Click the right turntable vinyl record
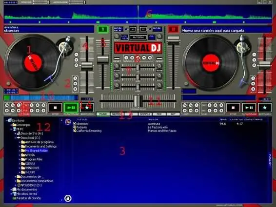The width and height of the screenshot is (276, 207). (x=211, y=63)
